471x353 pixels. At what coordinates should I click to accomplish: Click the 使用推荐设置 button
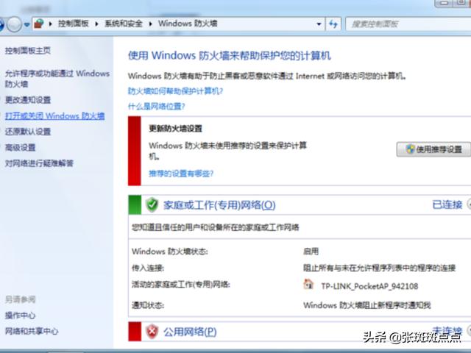[433, 149]
